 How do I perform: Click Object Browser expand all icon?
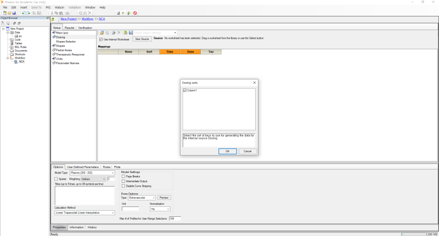coord(14,23)
